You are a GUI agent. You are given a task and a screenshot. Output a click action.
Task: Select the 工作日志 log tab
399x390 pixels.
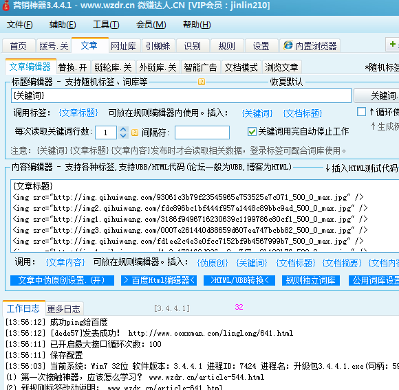pyautogui.click(x=23, y=308)
